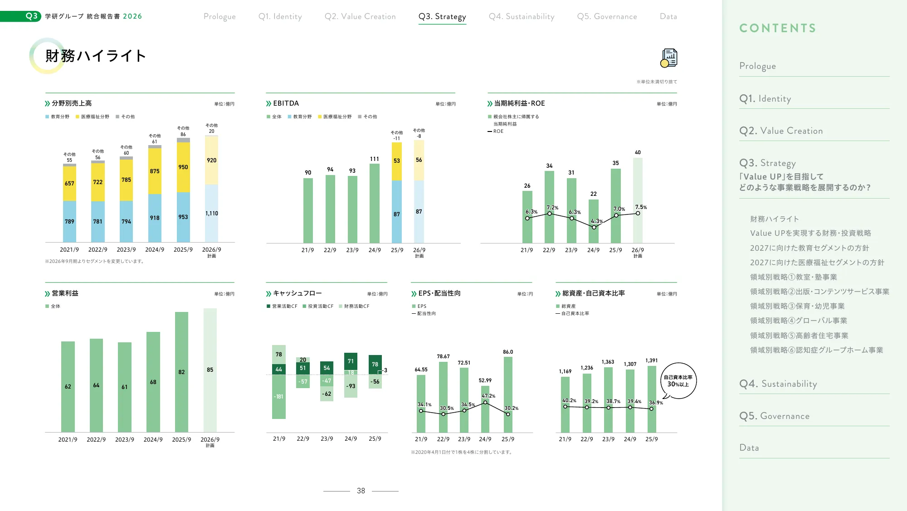Click the green Q3 section badge
This screenshot has height=511, width=907.
[20, 16]
